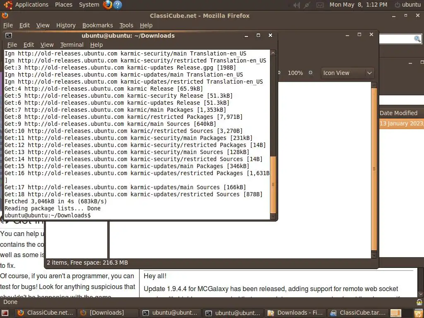The image size is (424, 318).
Task: Open the Firefox File menu
Action: coord(8,25)
